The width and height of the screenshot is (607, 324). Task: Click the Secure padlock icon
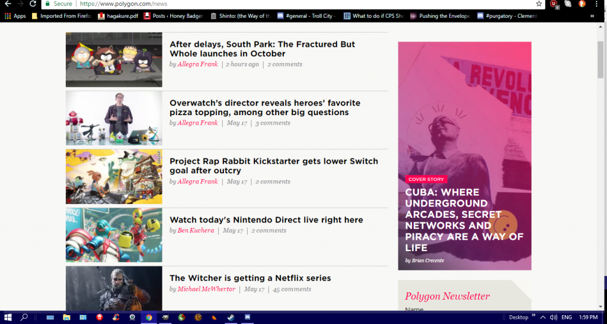(47, 4)
